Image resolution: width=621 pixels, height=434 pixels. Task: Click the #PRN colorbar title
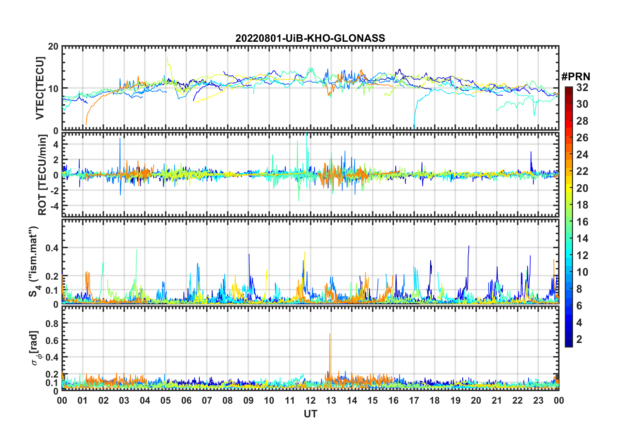(576, 76)
